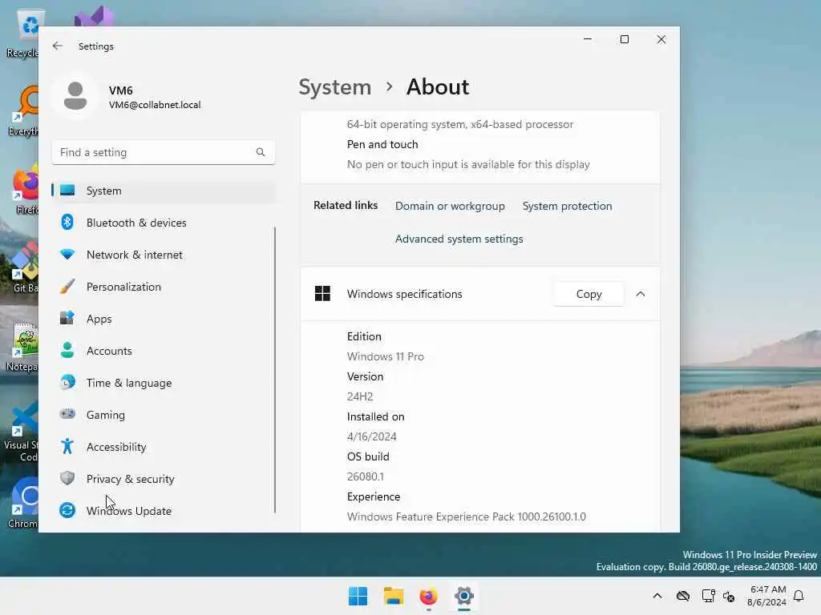
Task: Open File Explorer from taskbar
Action: (393, 596)
